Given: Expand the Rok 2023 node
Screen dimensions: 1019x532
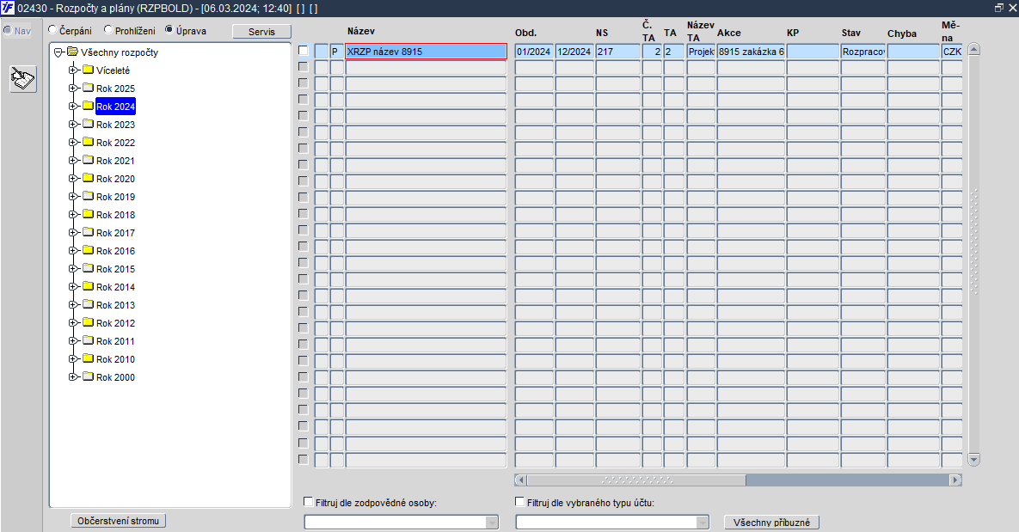Looking at the screenshot, I should point(73,124).
